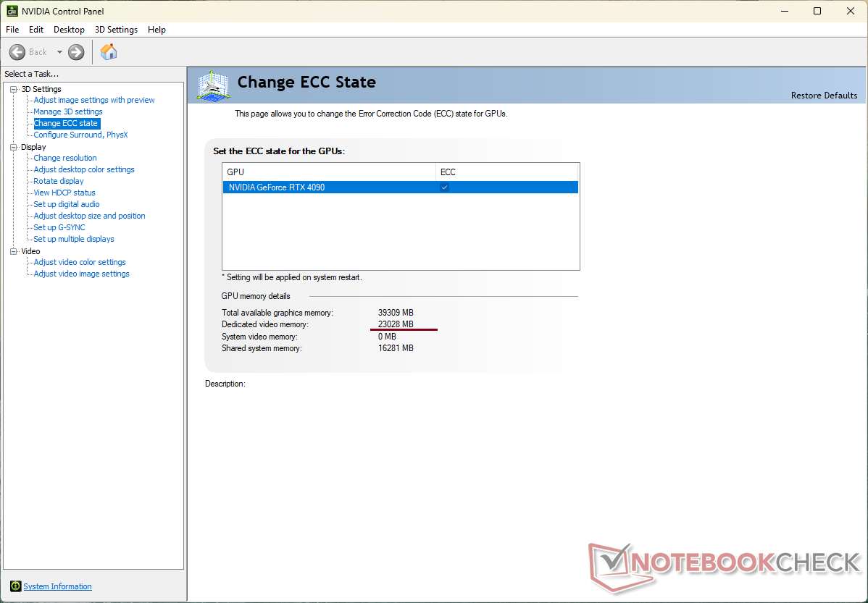Close the NVIDIA Control Panel window
868x603 pixels.
click(851, 11)
